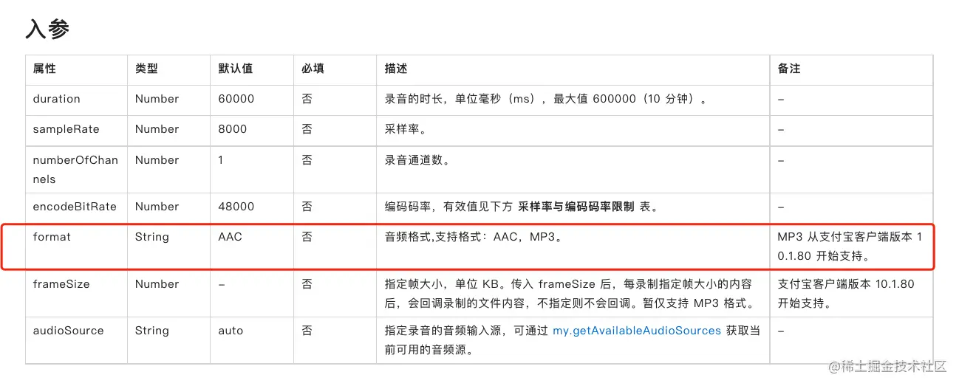Click the 采样率与编码码率限制 bold text
959x386 pixels.
pyautogui.click(x=576, y=207)
